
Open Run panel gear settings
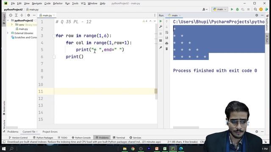(257, 15)
